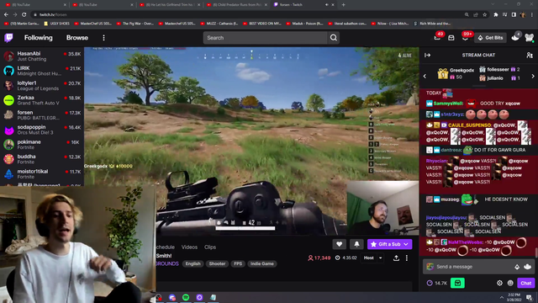538x303 pixels.
Task: Follow channel with the heart button
Action: click(339, 244)
